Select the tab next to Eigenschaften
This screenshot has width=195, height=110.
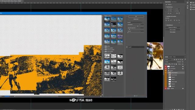[174, 2]
